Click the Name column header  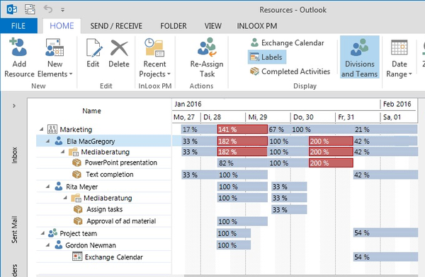coord(91,111)
